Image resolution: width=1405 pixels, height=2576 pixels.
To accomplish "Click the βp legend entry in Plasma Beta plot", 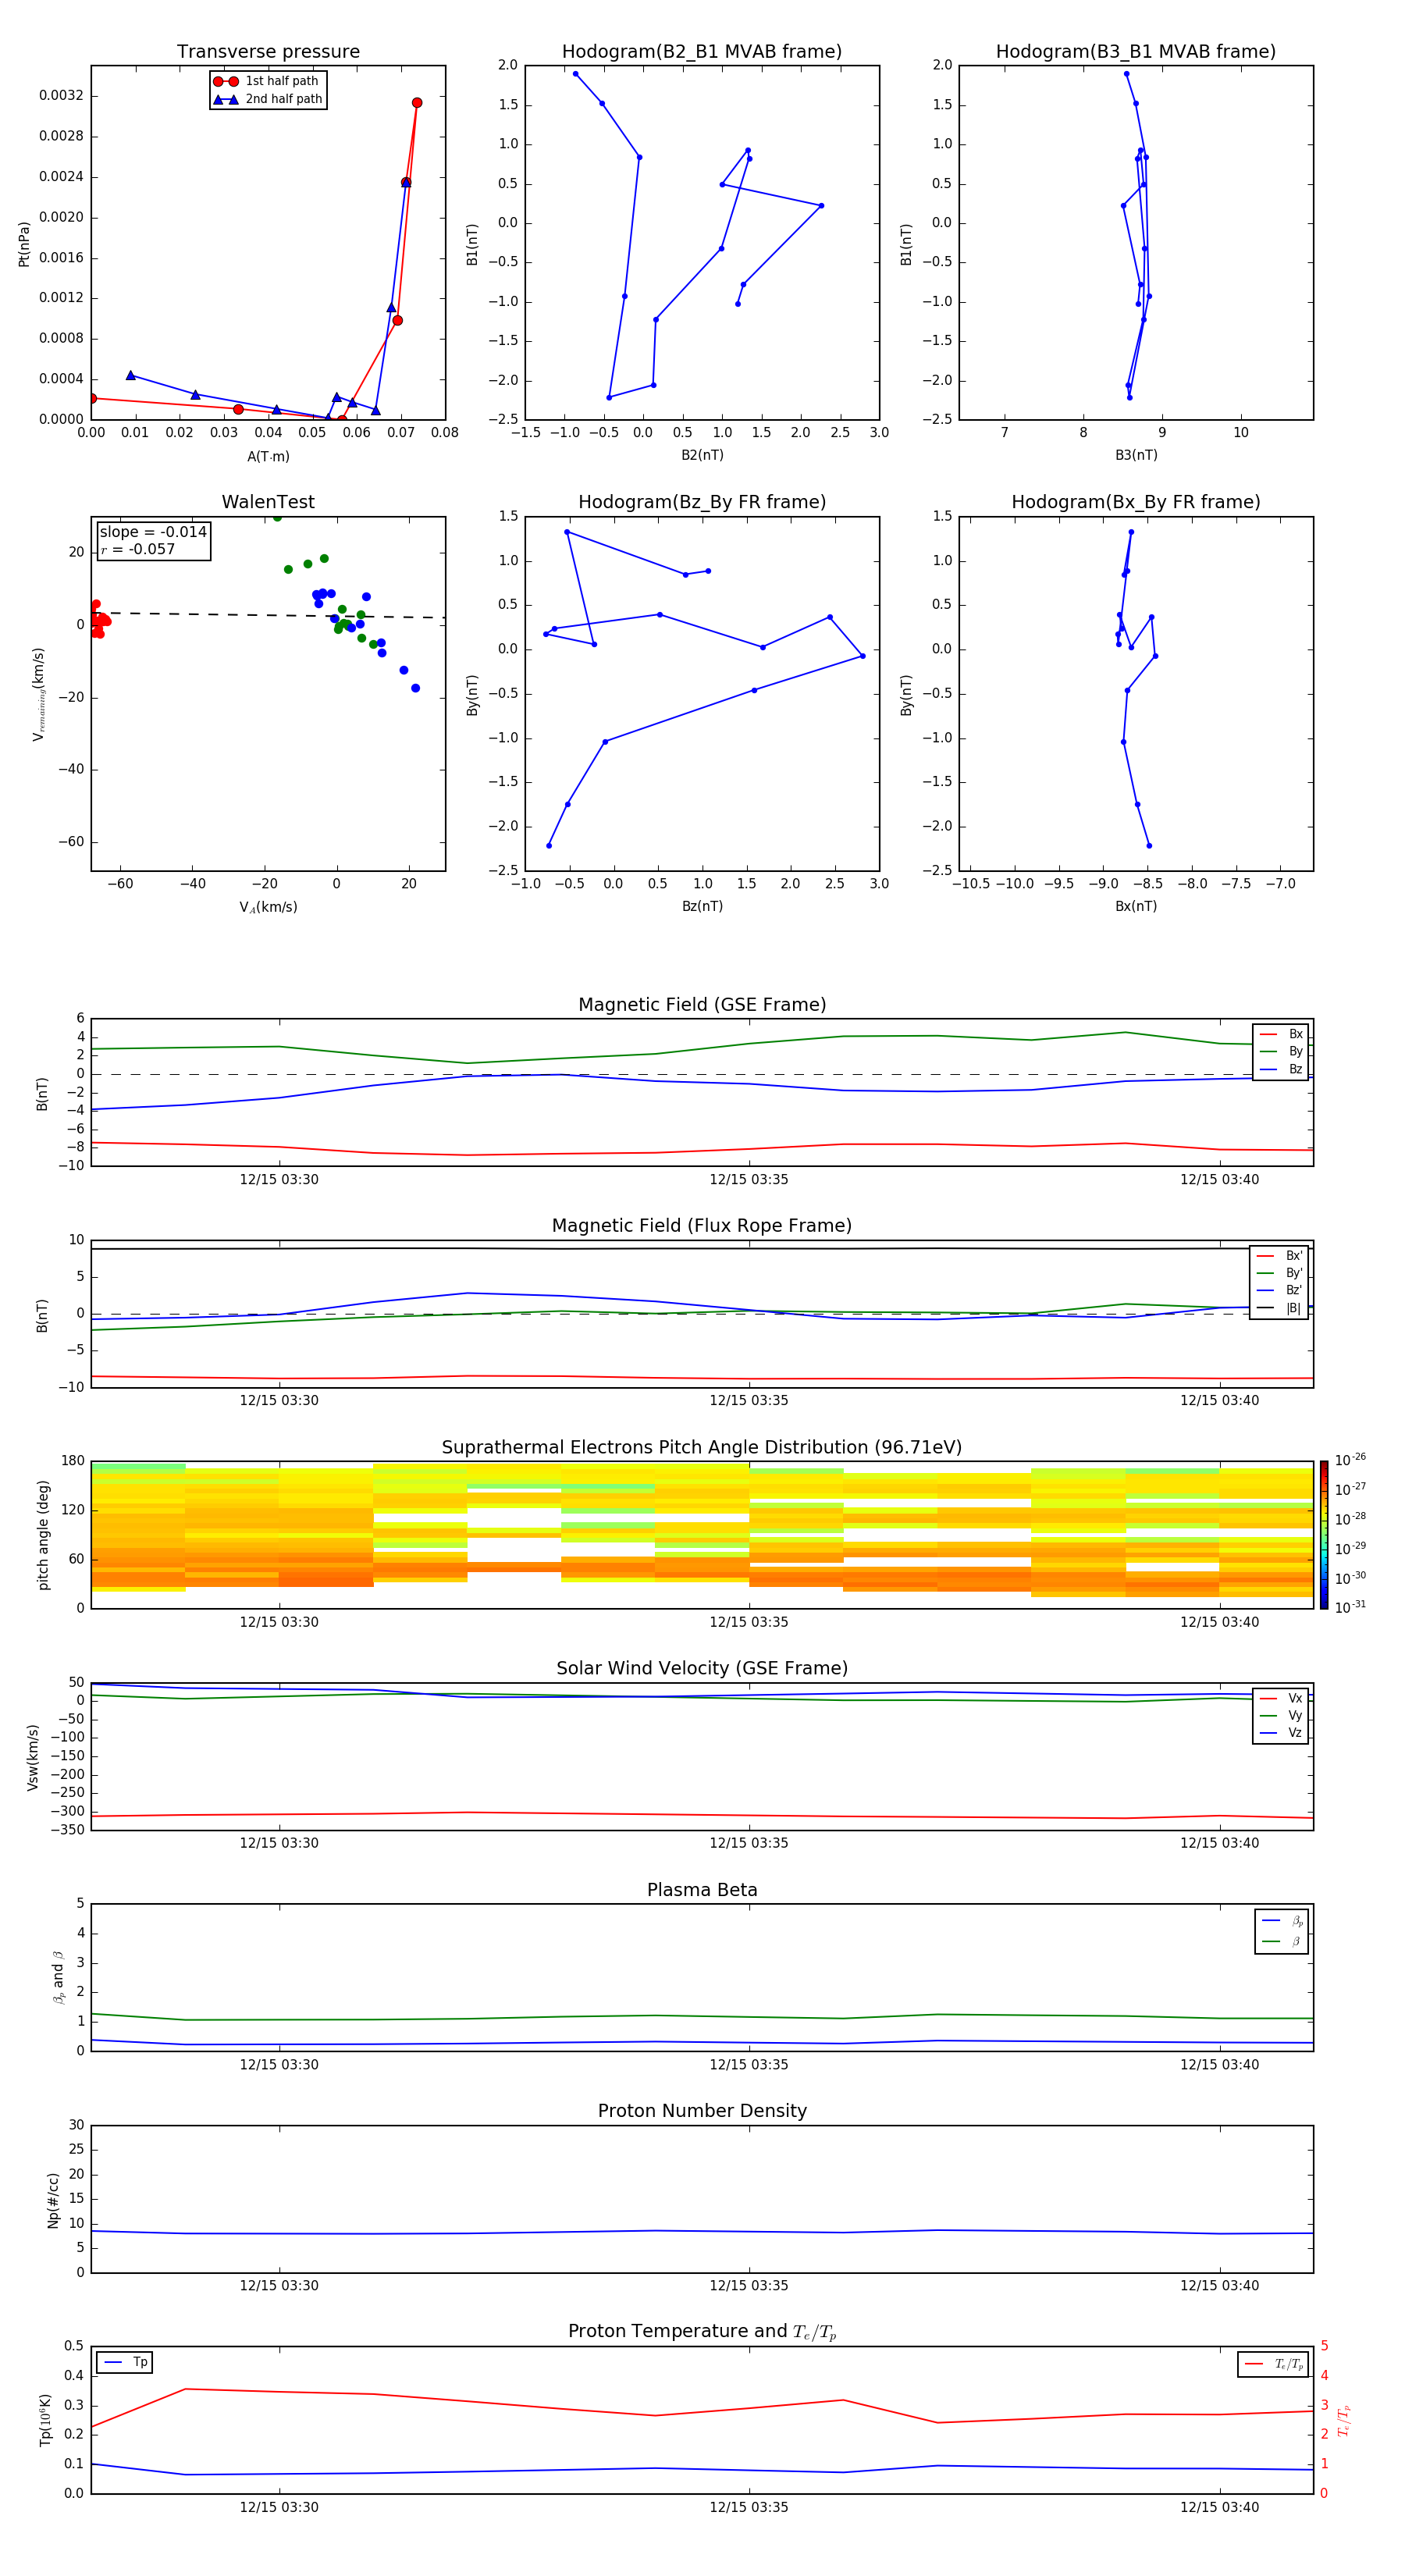I will click(1283, 1921).
